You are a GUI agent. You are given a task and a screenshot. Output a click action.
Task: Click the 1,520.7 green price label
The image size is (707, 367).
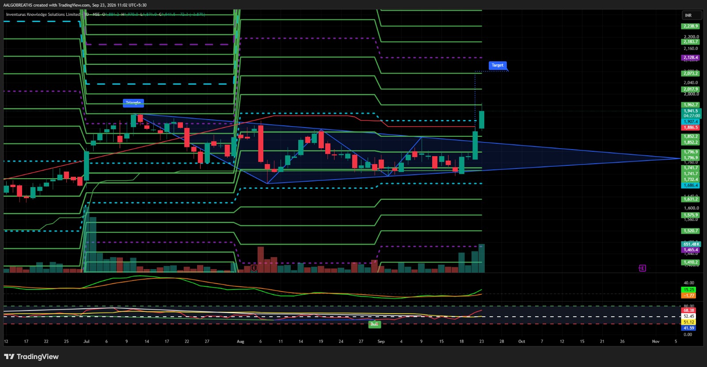click(691, 231)
